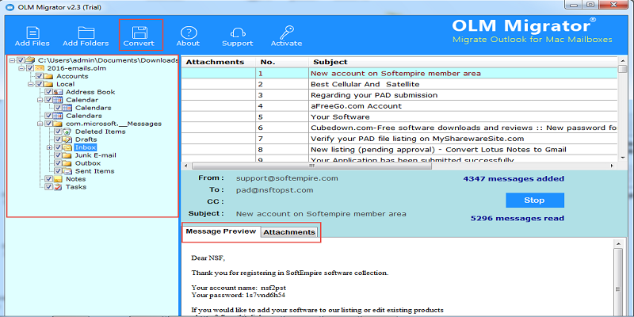Toggle the Sent Items checkbox
Image resolution: width=634 pixels, height=317 pixels.
[58, 171]
